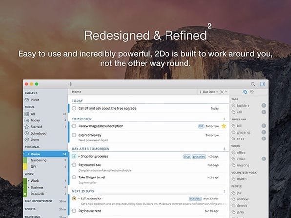Check off Pay house rent task
291x218 pixels.
74,211
